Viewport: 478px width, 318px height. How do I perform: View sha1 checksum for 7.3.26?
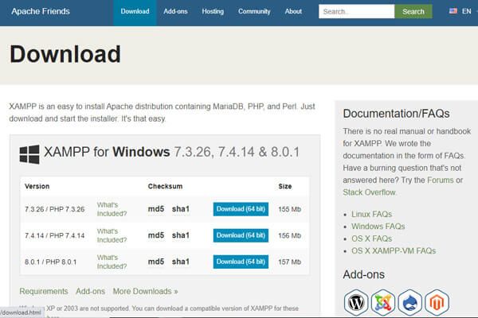point(181,209)
